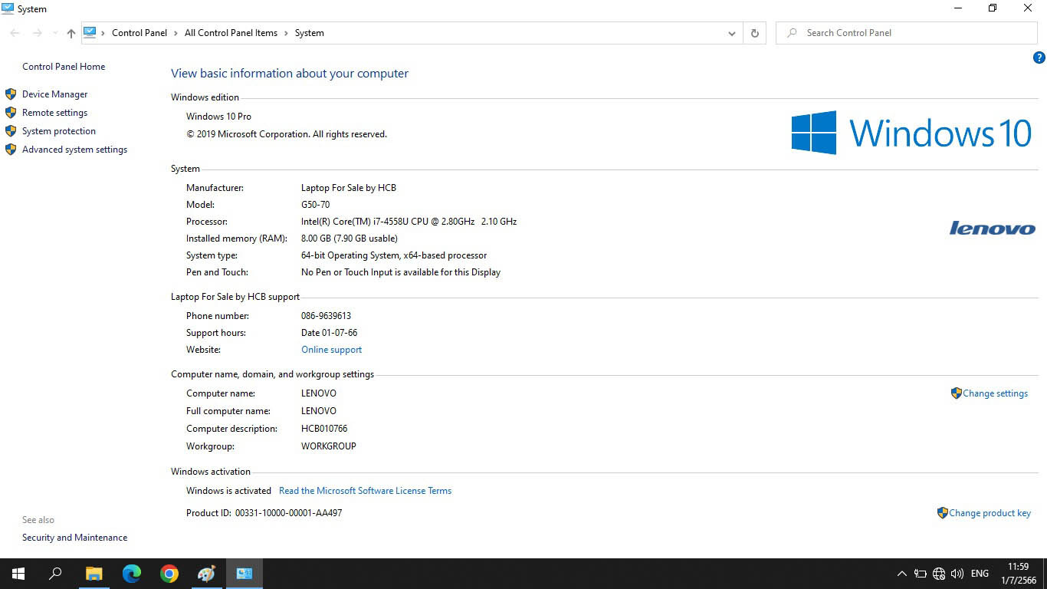1047x589 pixels.
Task: Click Change product key
Action: tap(990, 513)
